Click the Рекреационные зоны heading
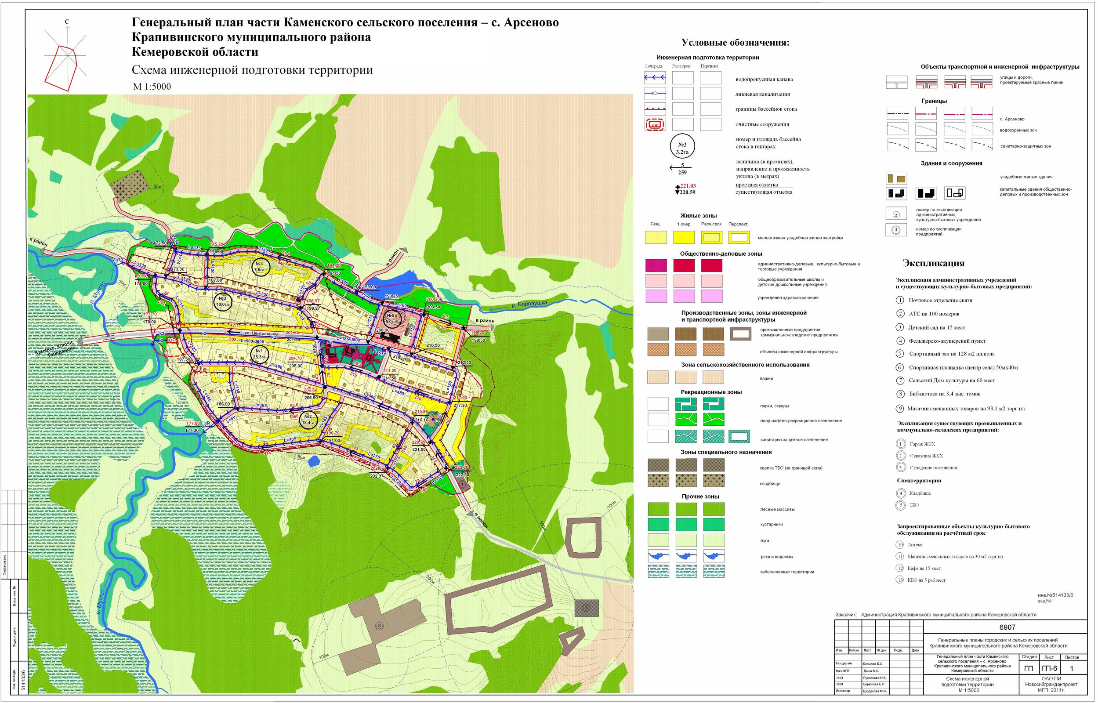This screenshot has width=1098, height=703. (711, 392)
